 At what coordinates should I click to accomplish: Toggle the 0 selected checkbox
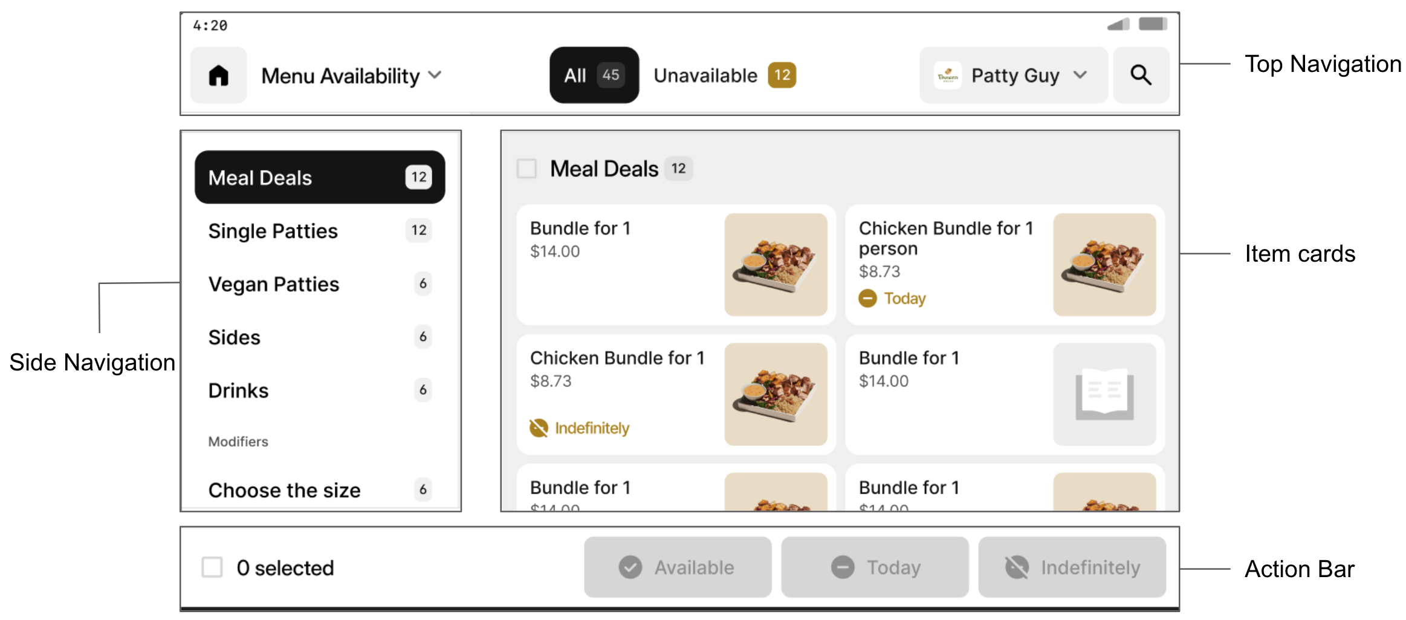tap(212, 567)
